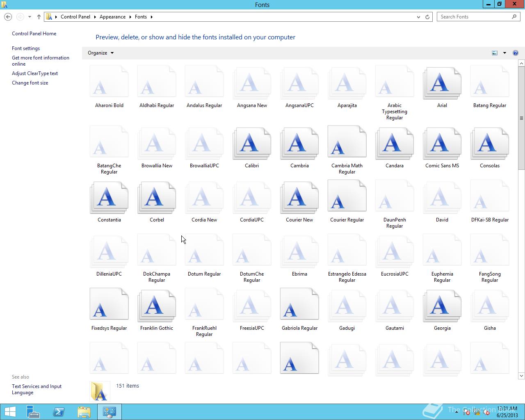Open the Windows Start button
The width and height of the screenshot is (525, 420).
[x=10, y=412]
